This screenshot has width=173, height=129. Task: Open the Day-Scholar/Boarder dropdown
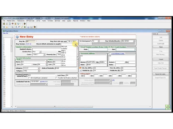(134, 41)
